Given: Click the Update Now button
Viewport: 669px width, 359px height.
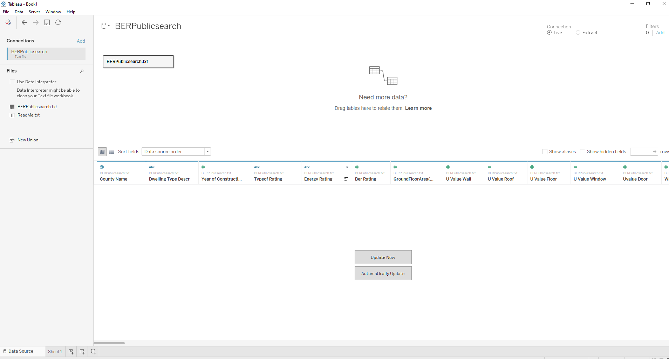Looking at the screenshot, I should click(383, 257).
